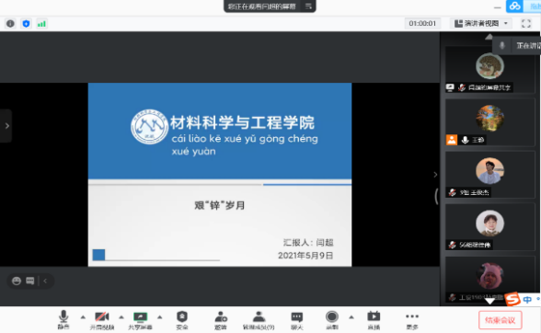The width and height of the screenshot is (541, 333).
Task: Expand the left side panel chevron
Action: pos(6,126)
